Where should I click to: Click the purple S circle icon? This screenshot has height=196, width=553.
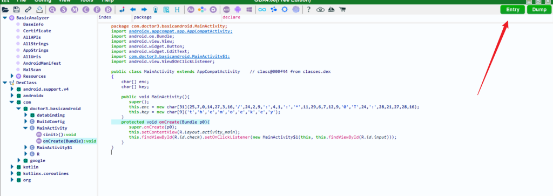tap(64, 10)
